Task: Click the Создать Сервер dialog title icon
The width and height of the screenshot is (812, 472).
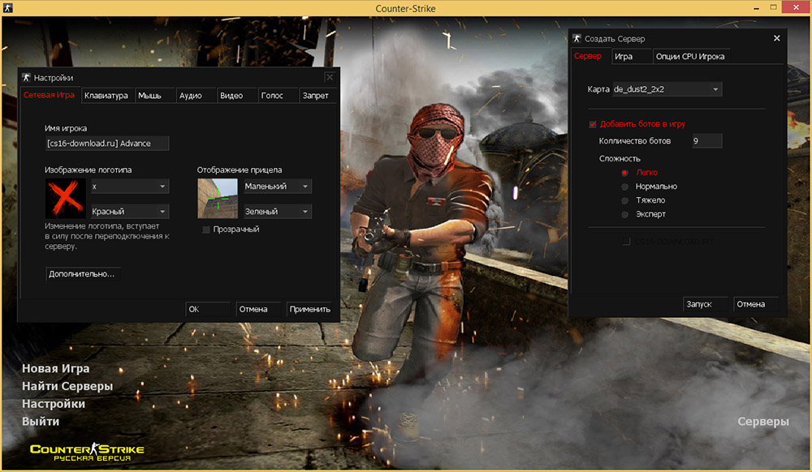Action: tap(577, 39)
